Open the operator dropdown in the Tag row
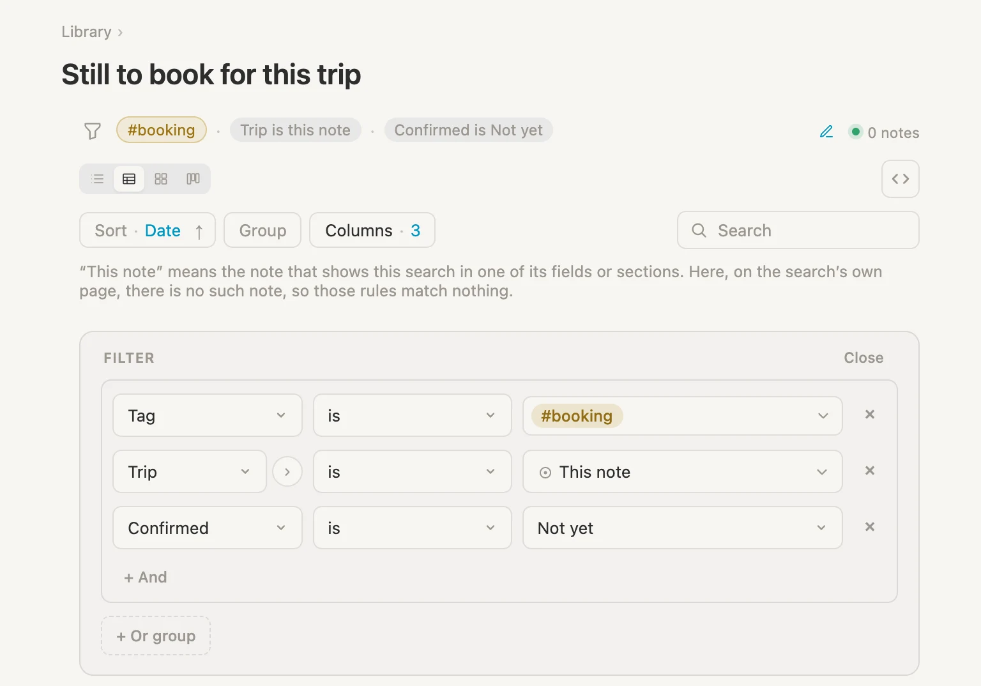This screenshot has height=686, width=981. (413, 415)
